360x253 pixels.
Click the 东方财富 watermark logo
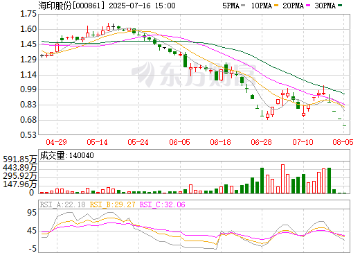point(194,74)
